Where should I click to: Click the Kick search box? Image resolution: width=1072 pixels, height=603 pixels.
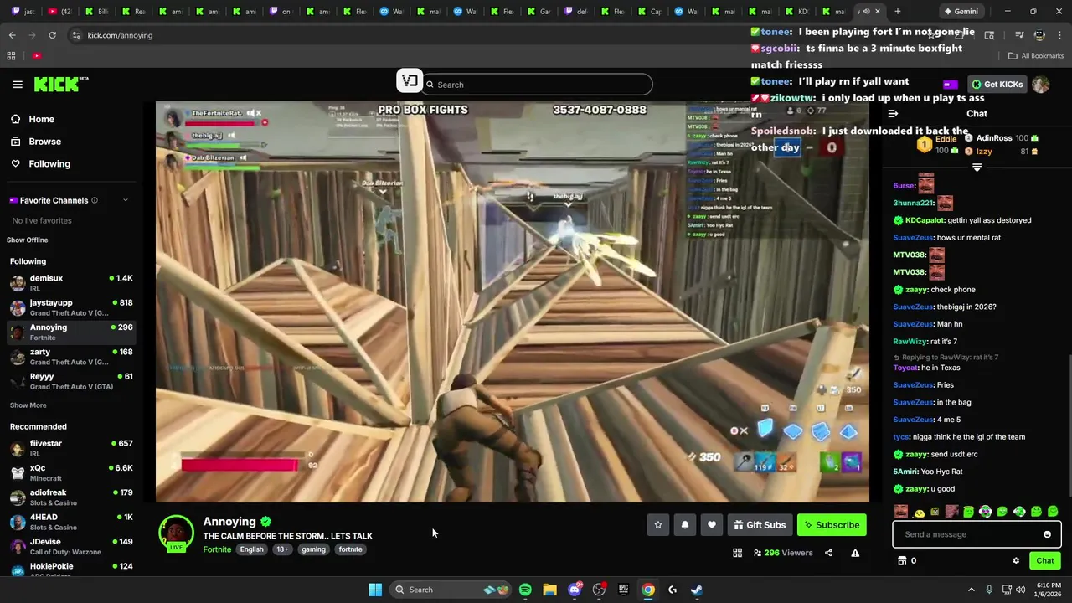[538, 85]
